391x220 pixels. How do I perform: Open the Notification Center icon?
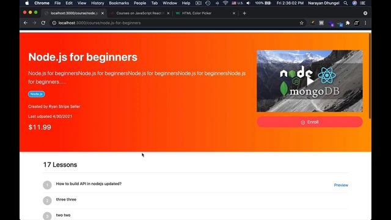pyautogui.click(x=363, y=3)
